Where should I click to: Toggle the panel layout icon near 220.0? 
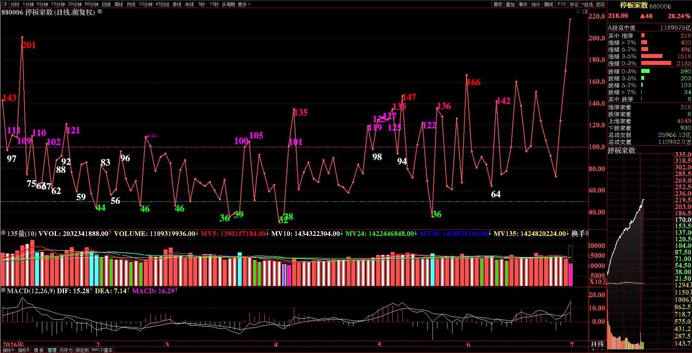(x=585, y=12)
